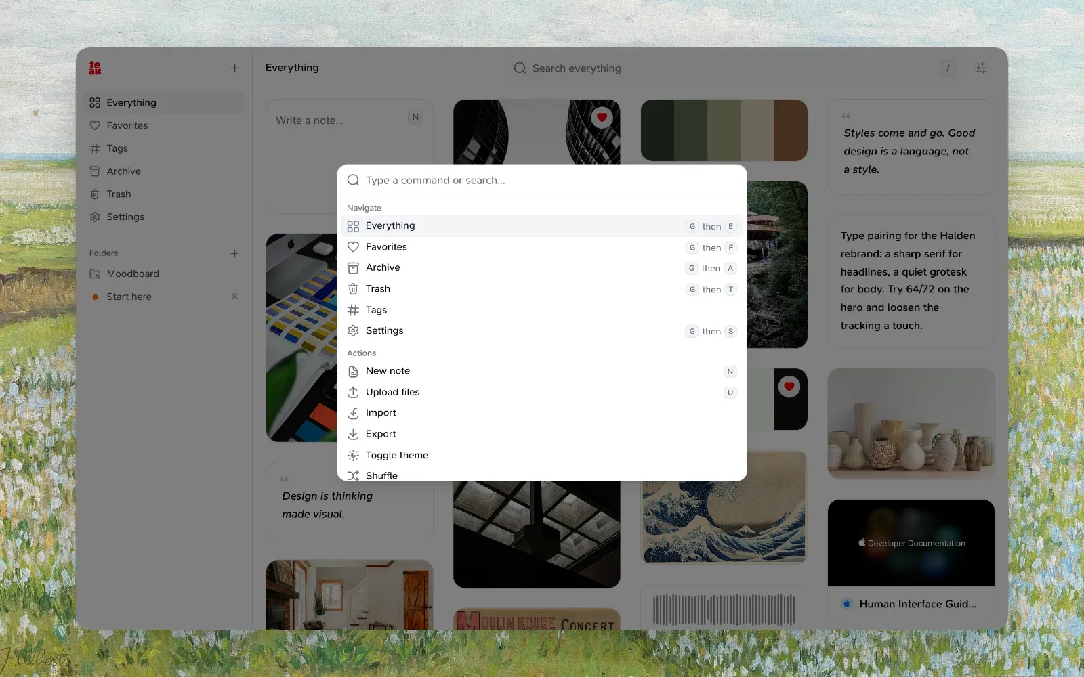
Task: Click the plus icon beside the logo
Action: click(234, 68)
